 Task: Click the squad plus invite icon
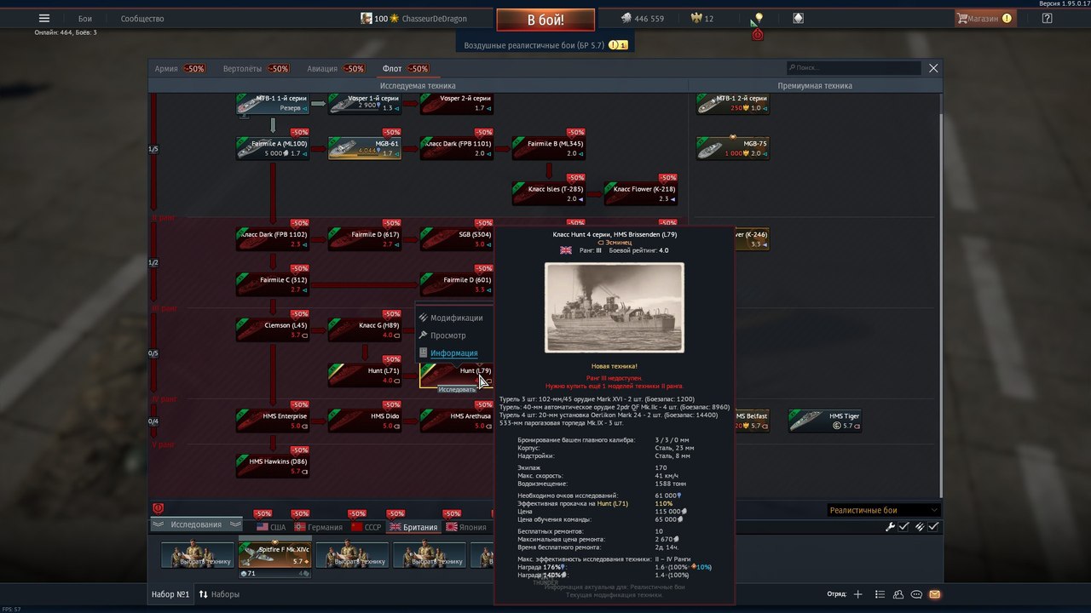(858, 594)
